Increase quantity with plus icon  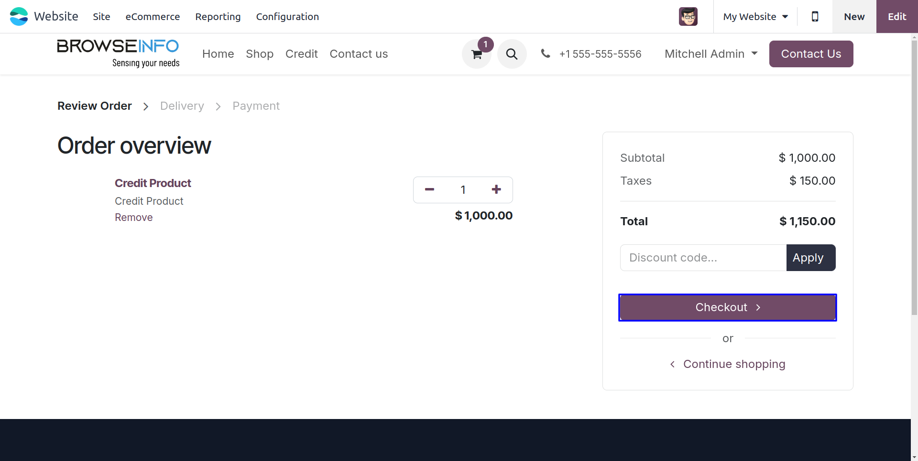click(x=496, y=190)
